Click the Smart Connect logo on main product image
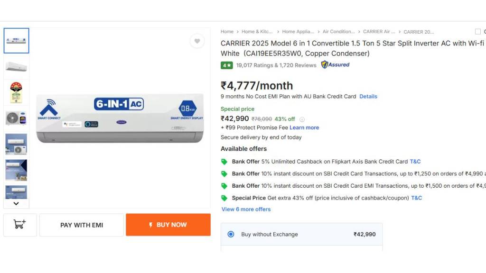The image size is (486, 273). point(49,109)
